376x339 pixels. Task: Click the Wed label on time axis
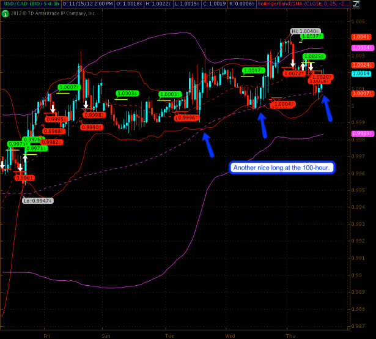230,336
